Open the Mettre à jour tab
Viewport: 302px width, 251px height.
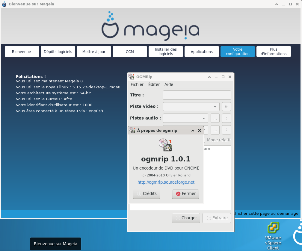click(x=94, y=52)
